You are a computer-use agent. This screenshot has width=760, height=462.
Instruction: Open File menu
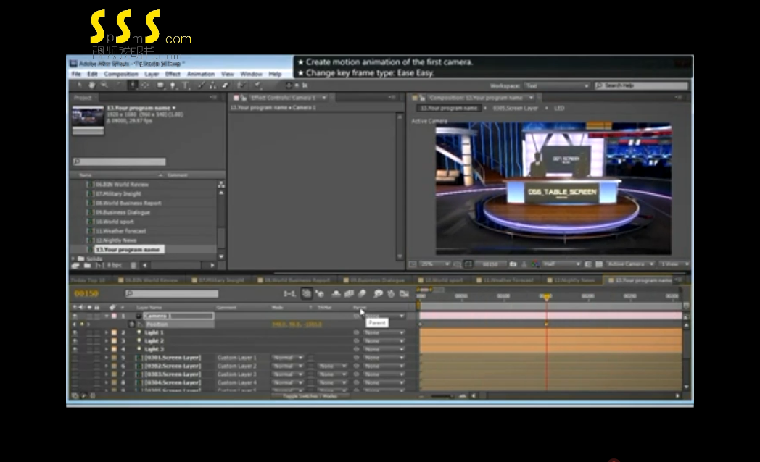tap(77, 74)
